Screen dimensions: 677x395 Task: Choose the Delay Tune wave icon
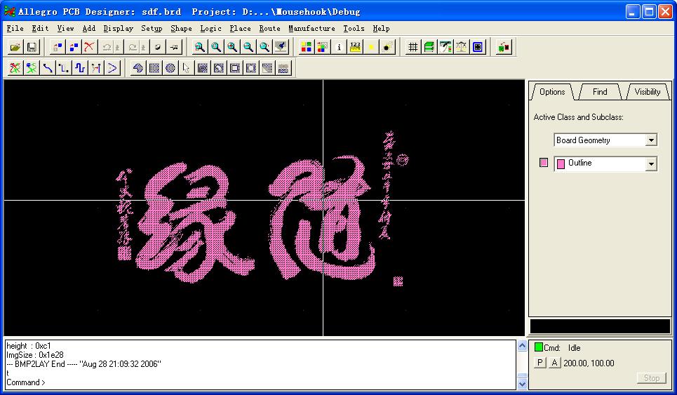80,68
